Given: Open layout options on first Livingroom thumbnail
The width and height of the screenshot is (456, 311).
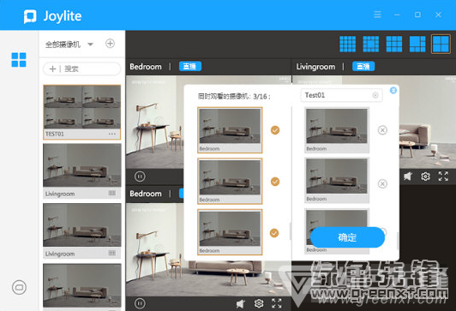Looking at the screenshot, I should point(112,194).
